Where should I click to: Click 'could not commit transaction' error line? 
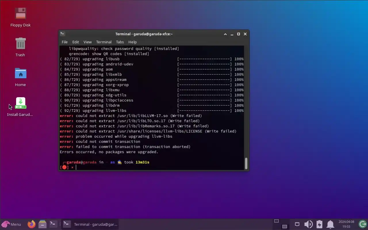point(100,141)
